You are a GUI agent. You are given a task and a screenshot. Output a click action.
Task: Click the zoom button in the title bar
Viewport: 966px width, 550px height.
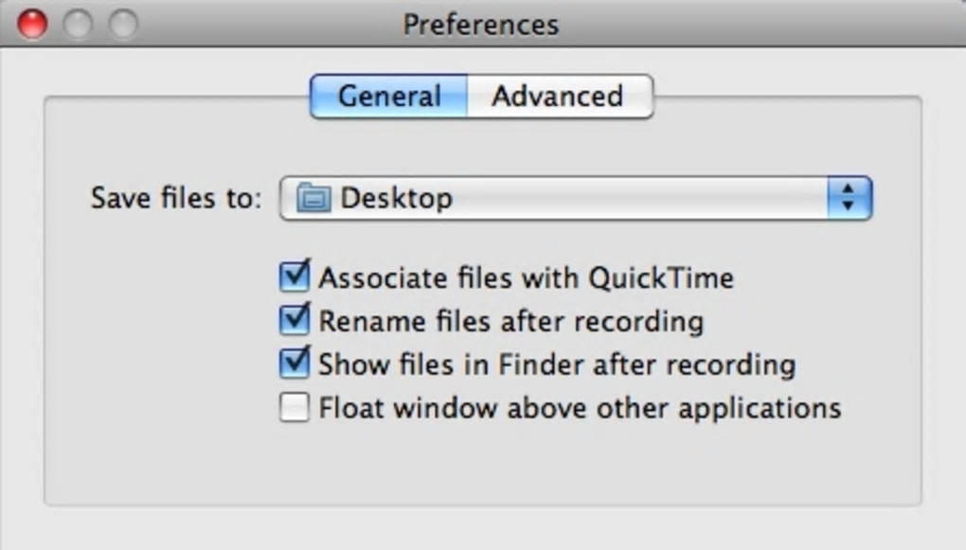point(123,25)
